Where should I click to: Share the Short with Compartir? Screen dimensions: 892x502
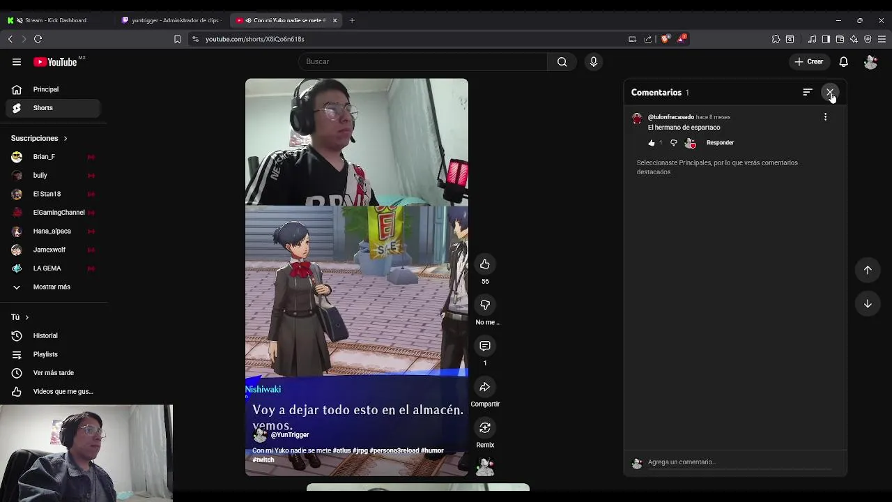485,387
